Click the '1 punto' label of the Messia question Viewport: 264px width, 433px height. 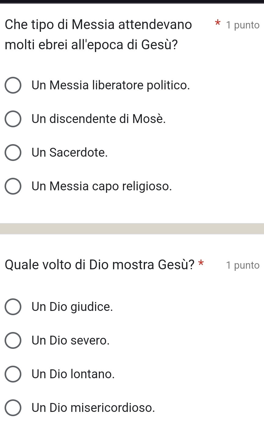[x=243, y=25]
